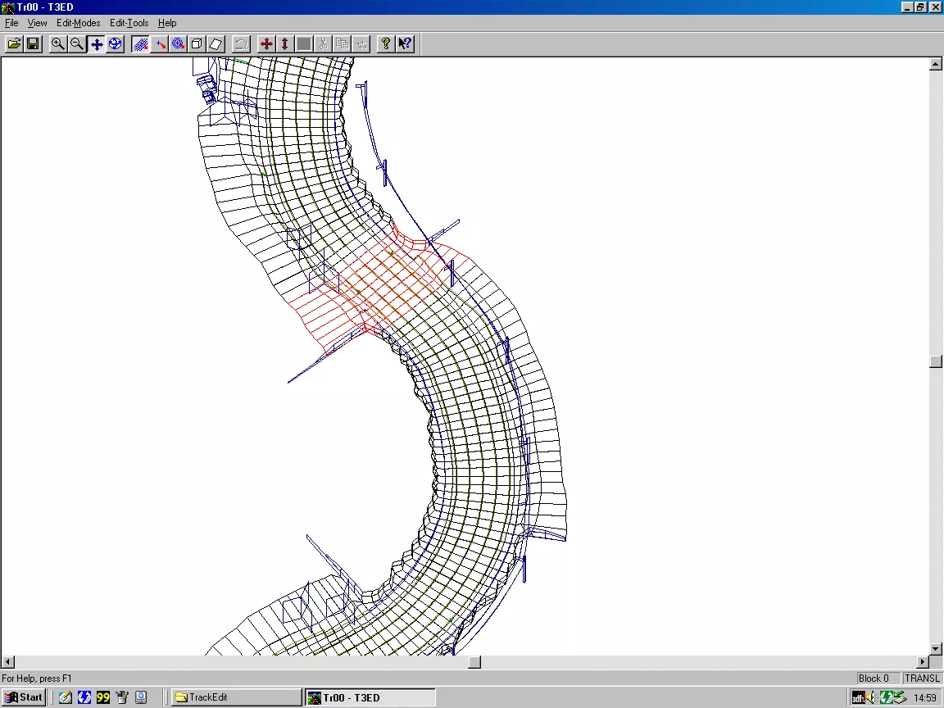944x708 pixels.
Task: Click the TRANSL status bar indicator
Action: tap(922, 678)
